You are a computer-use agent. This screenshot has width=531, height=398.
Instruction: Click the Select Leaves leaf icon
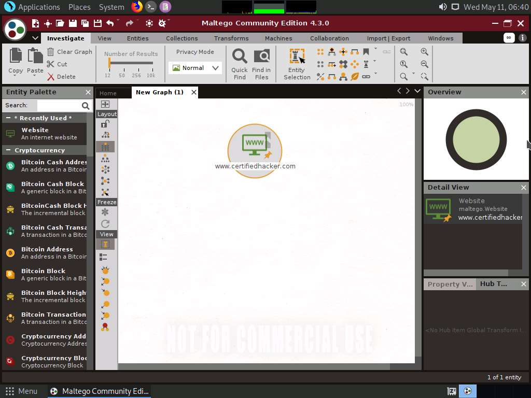click(x=355, y=77)
